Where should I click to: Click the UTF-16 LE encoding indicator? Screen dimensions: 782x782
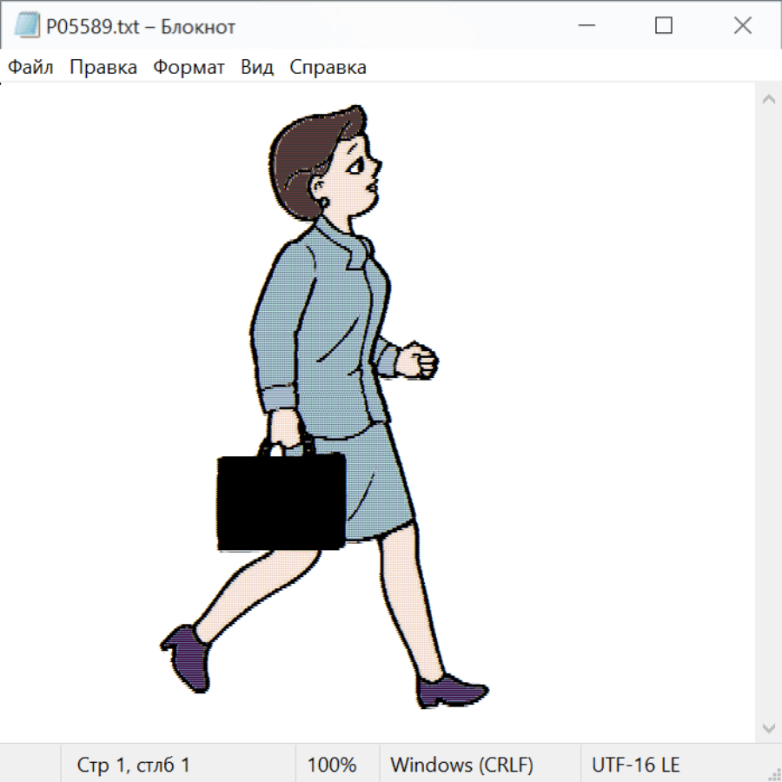click(x=636, y=765)
